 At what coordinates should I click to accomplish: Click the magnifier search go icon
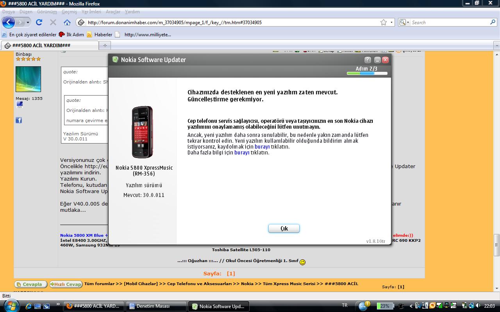point(493,22)
